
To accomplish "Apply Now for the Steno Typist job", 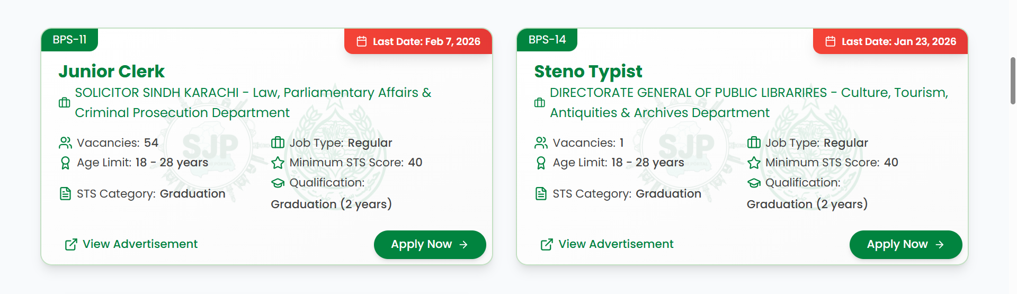I will [905, 245].
